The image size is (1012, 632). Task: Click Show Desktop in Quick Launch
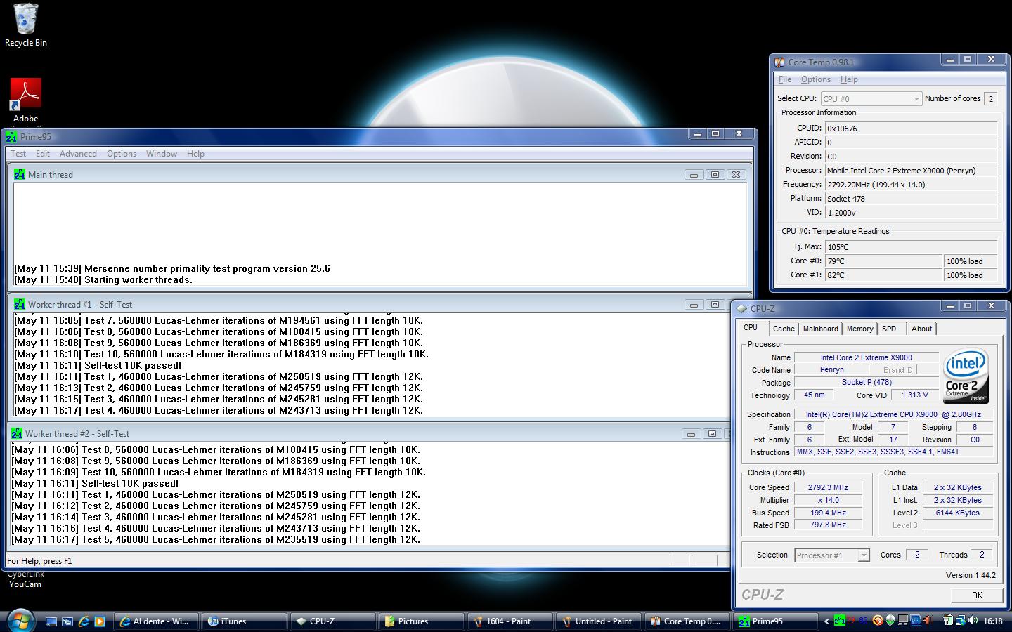click(x=51, y=621)
